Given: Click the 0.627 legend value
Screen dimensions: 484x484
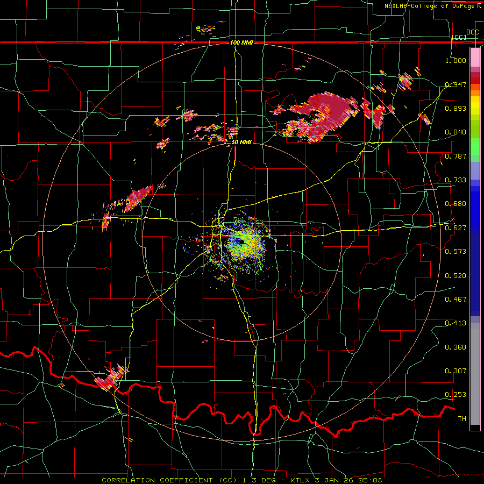Looking at the screenshot, I should point(455,228).
